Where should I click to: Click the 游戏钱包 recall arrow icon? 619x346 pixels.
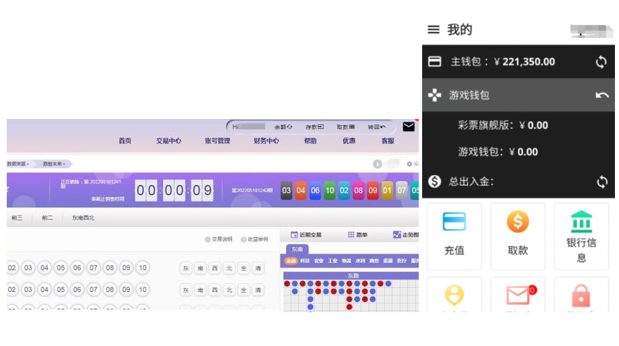[x=602, y=95]
